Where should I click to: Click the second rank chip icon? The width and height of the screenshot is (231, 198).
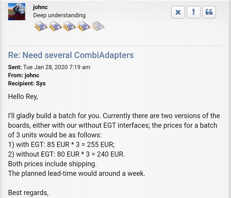click(x=55, y=26)
